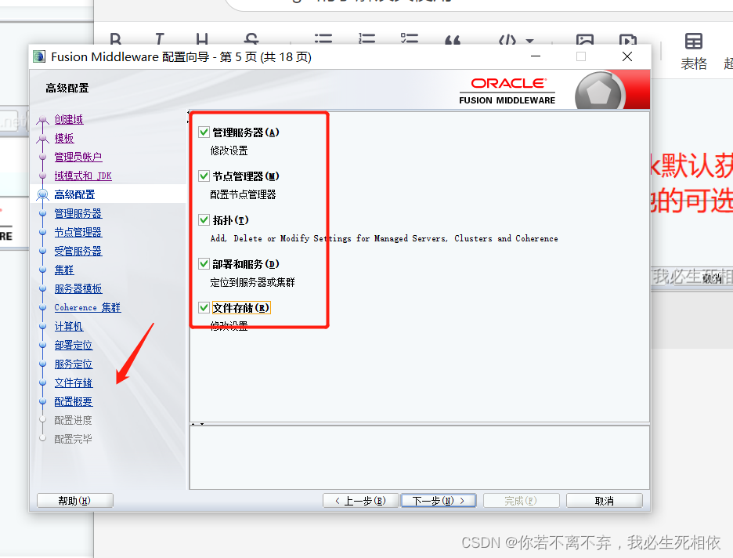Viewport: 733px width, 558px height.
Task: Select the 高级配置 step in sidebar
Action: pyautogui.click(x=74, y=194)
